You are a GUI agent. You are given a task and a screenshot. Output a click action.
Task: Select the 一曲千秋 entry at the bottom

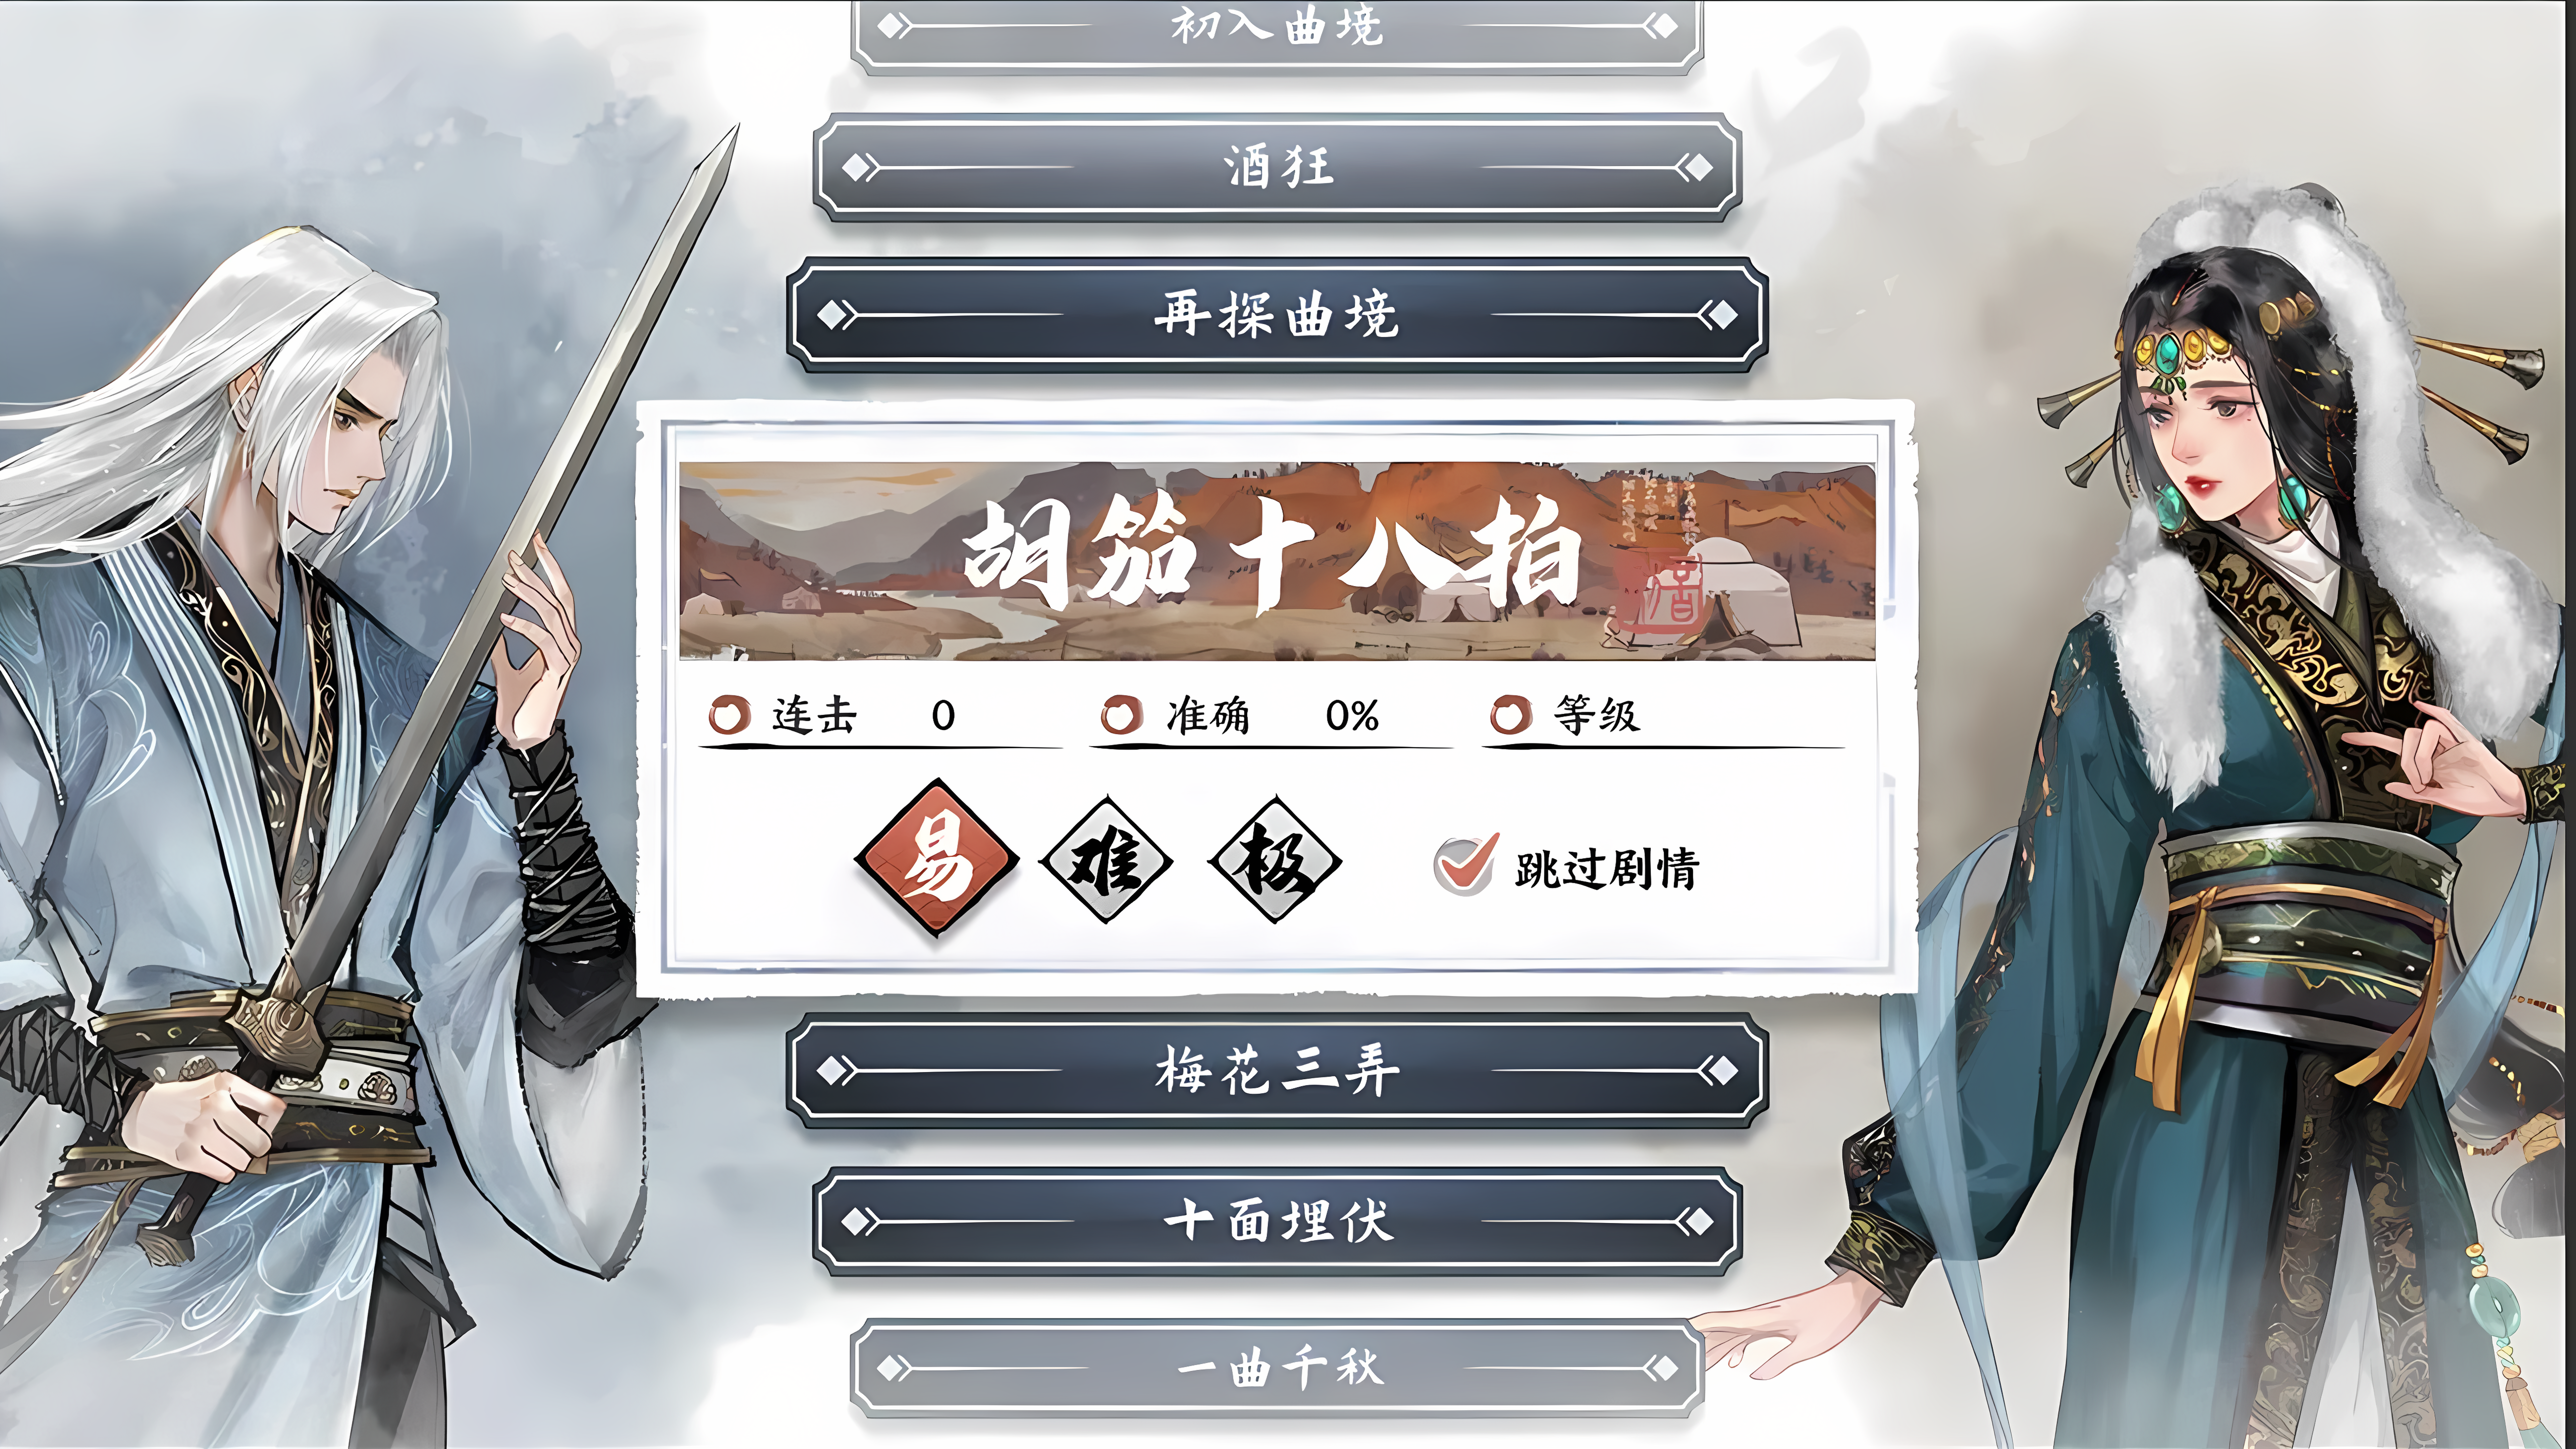coord(1277,1367)
